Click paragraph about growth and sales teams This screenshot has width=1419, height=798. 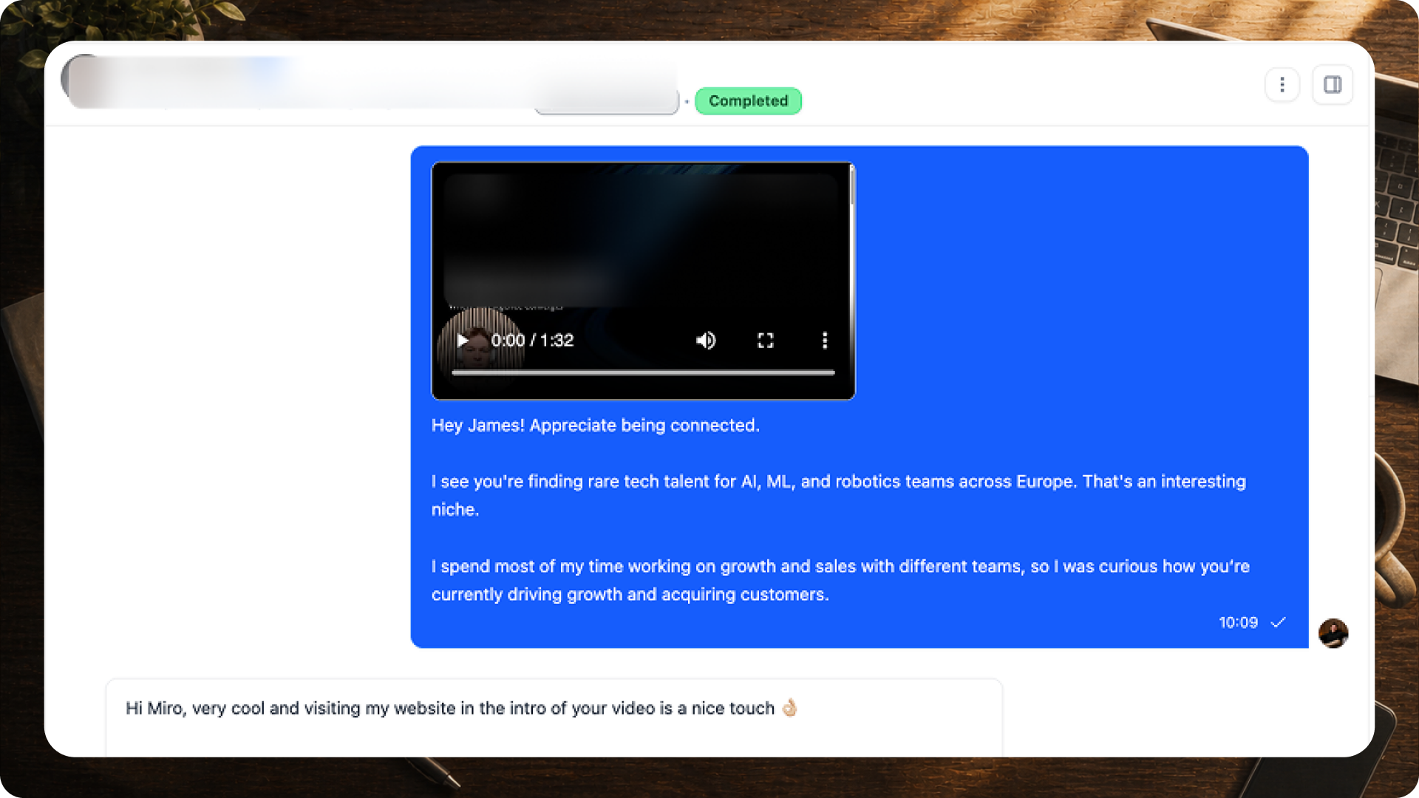tap(840, 580)
